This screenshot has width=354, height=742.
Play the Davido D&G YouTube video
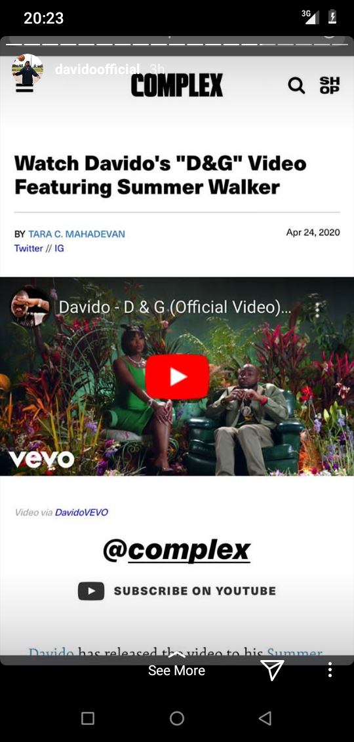coord(177,377)
